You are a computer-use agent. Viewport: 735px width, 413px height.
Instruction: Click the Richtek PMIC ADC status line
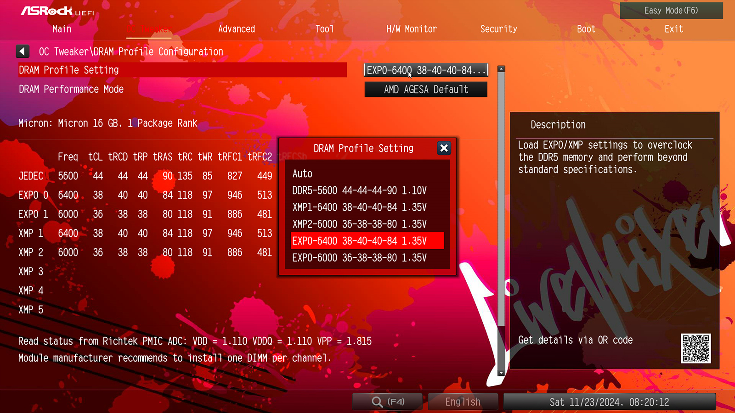click(x=195, y=341)
